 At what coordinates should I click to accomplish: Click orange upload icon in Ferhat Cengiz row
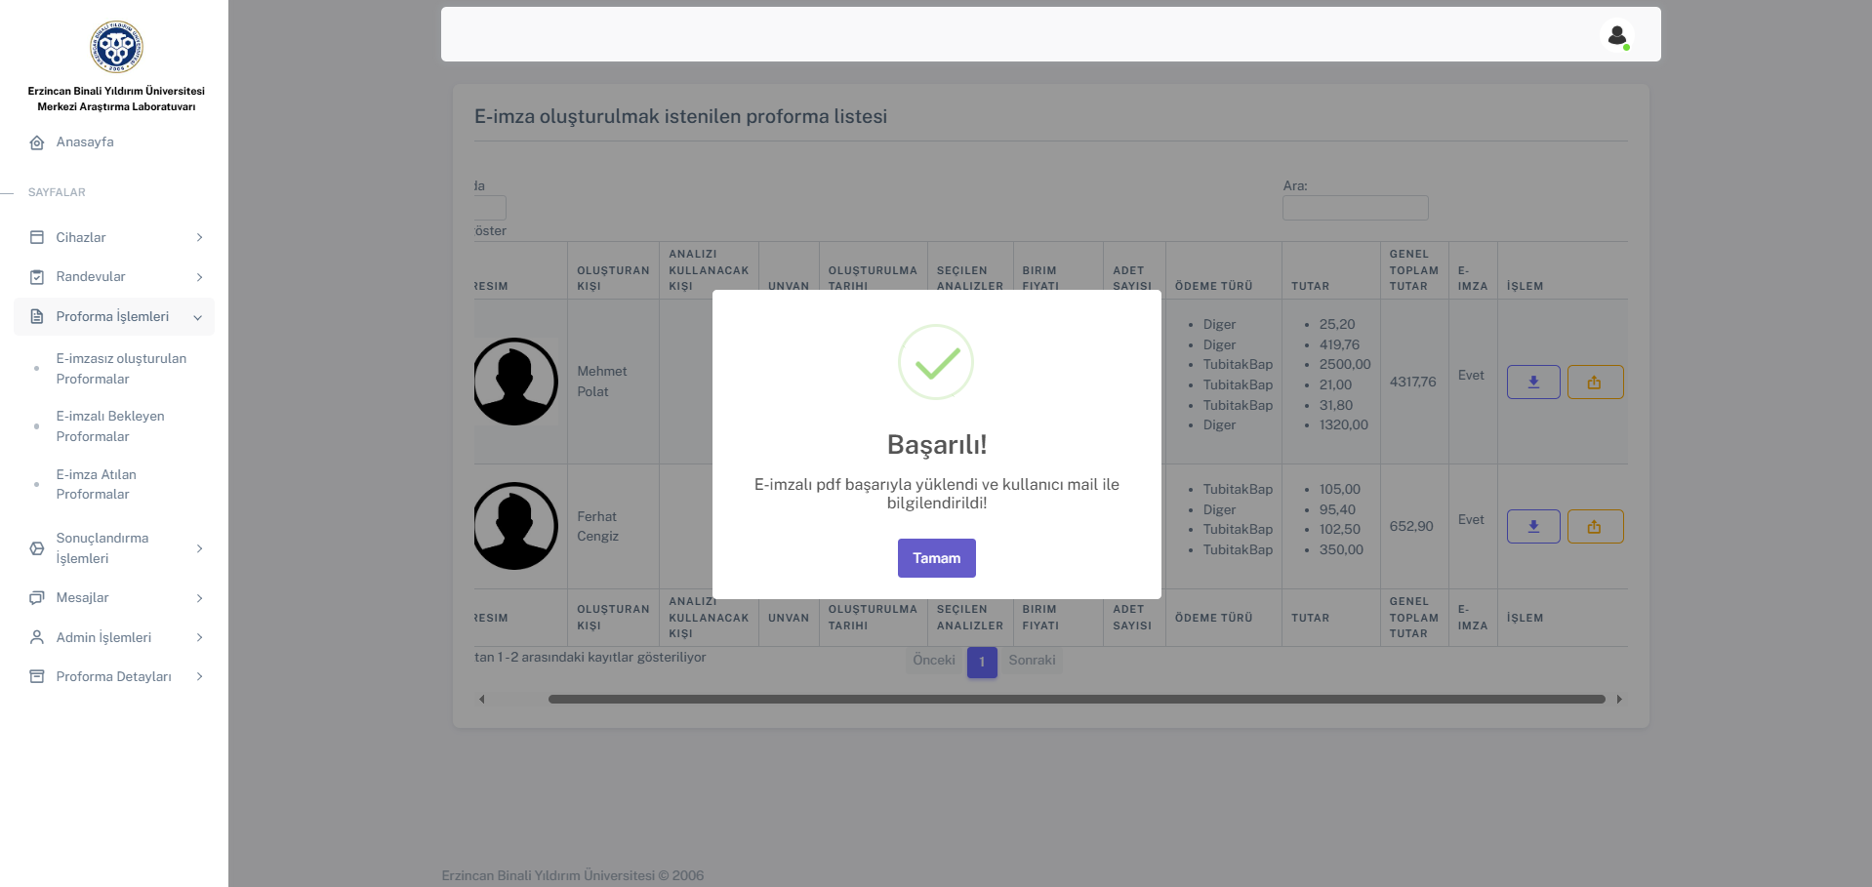(x=1594, y=527)
